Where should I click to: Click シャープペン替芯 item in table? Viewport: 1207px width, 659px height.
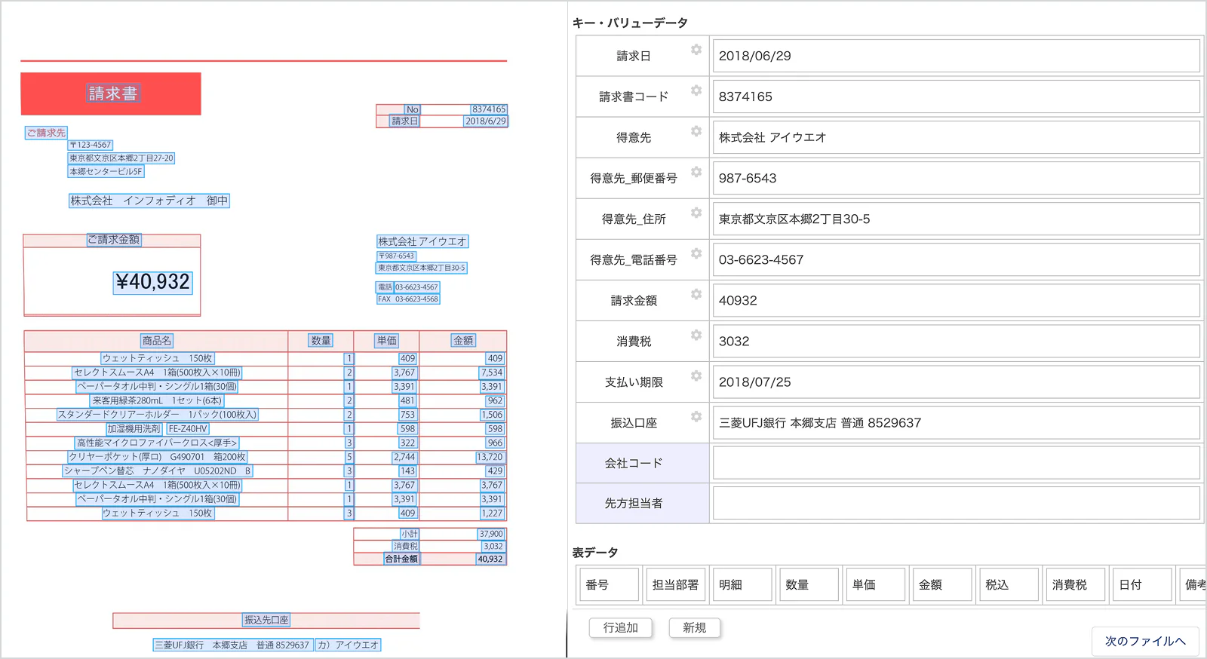(157, 470)
